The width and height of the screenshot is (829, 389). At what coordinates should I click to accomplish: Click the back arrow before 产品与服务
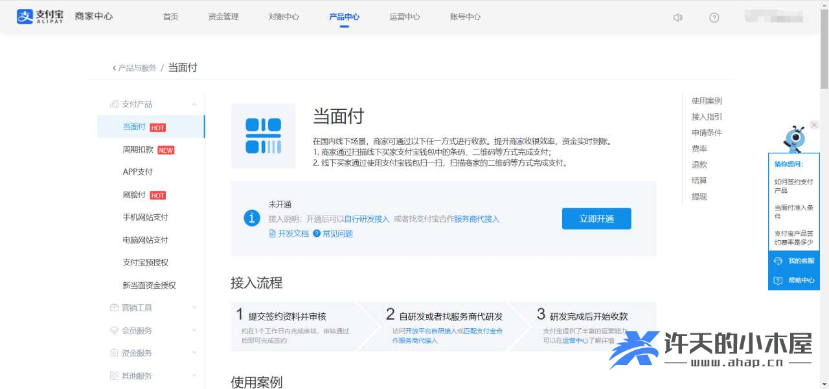coord(114,68)
